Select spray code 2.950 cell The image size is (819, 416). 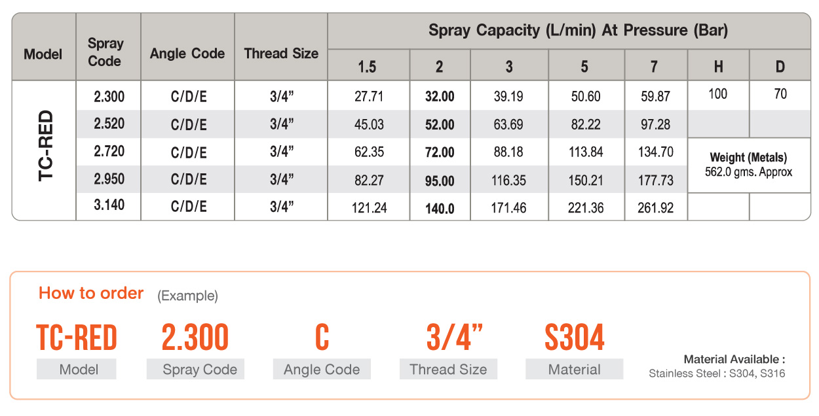pyautogui.click(x=109, y=179)
